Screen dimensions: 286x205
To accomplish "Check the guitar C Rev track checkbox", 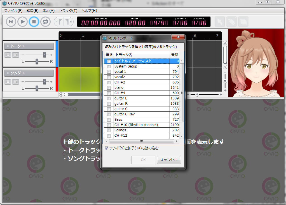I will pos(109,114).
